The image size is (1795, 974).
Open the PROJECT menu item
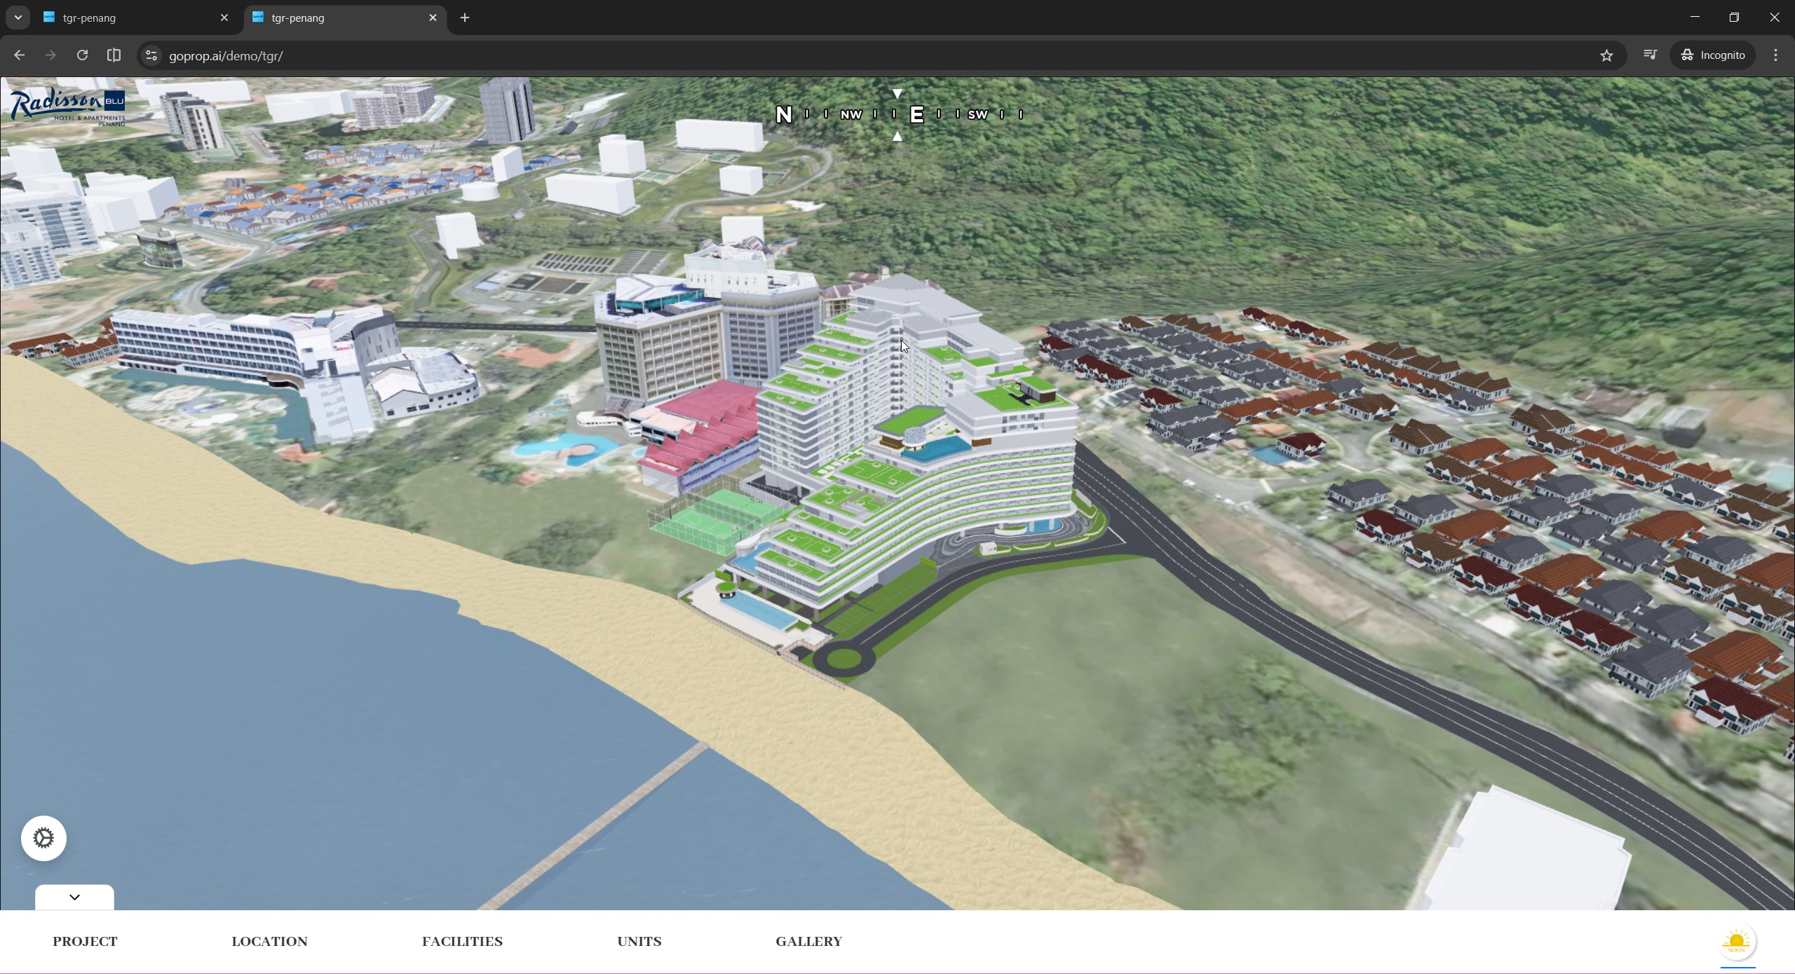(85, 941)
